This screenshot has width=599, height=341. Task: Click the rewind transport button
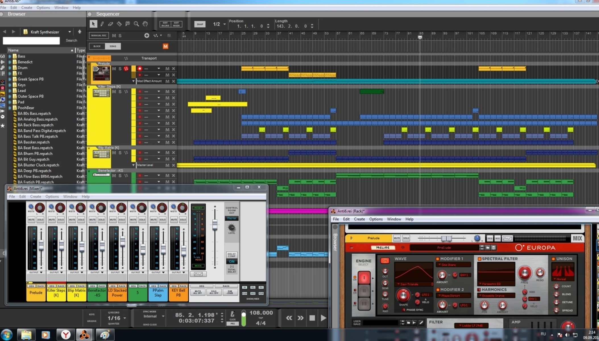pyautogui.click(x=289, y=318)
